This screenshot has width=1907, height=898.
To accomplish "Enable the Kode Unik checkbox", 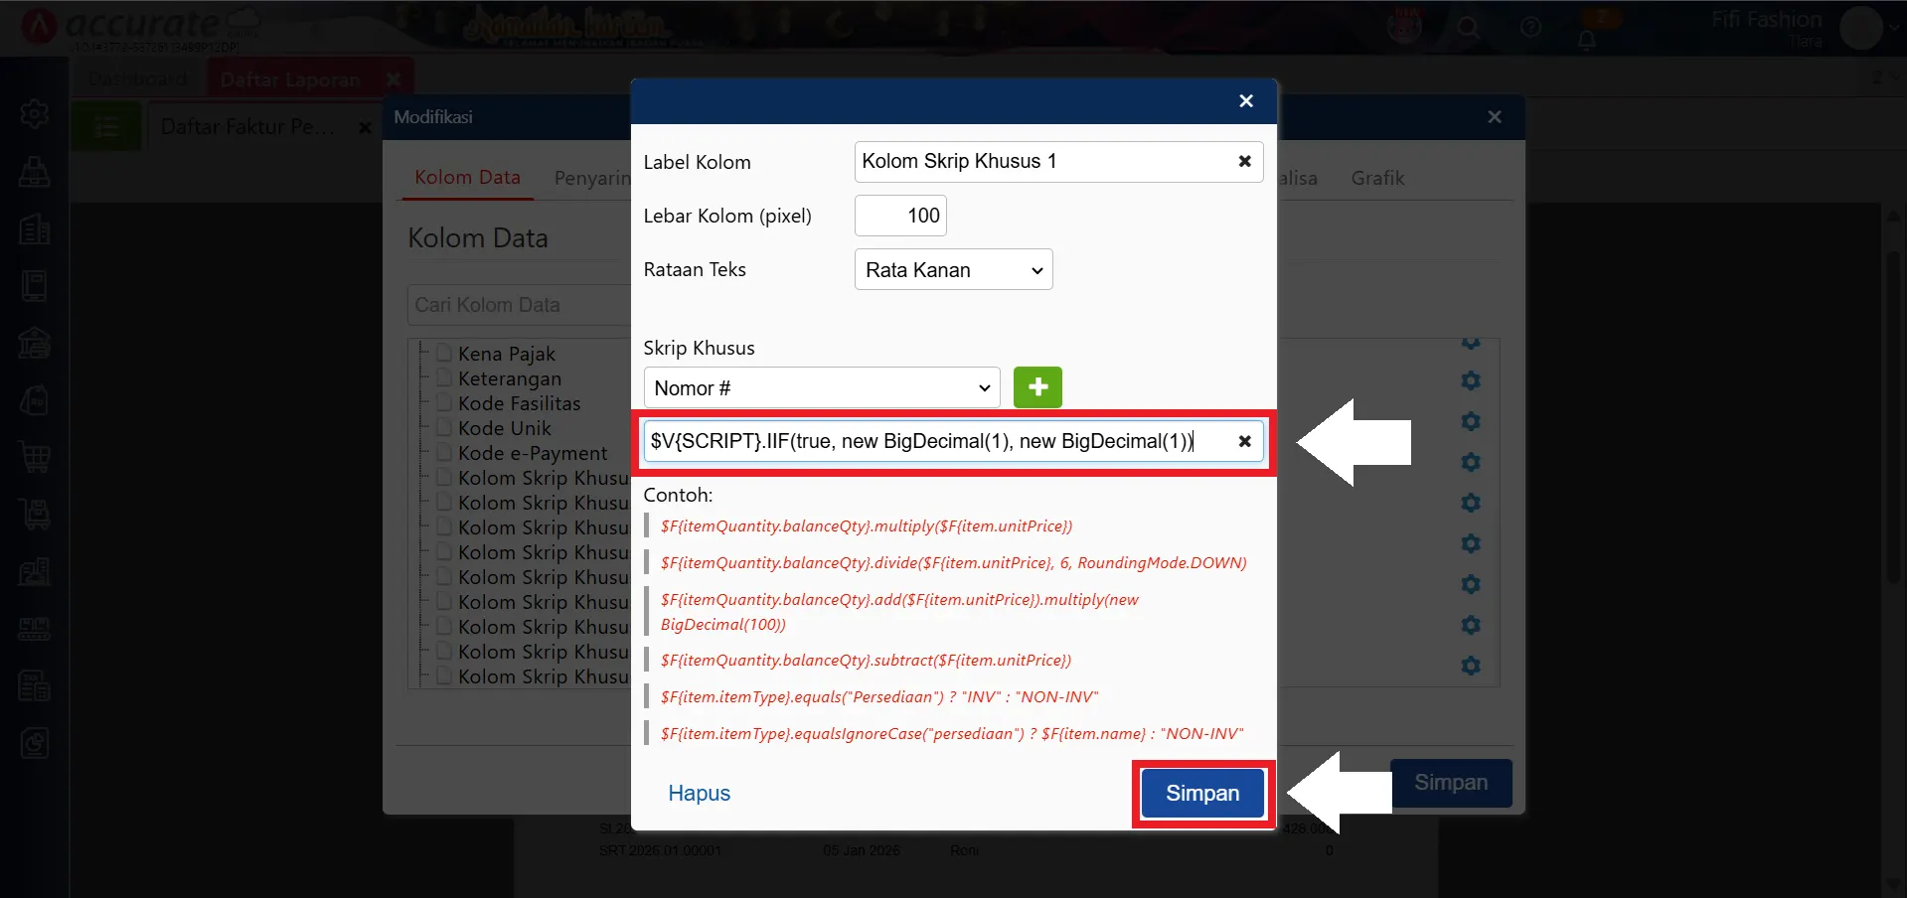I will coord(444,428).
